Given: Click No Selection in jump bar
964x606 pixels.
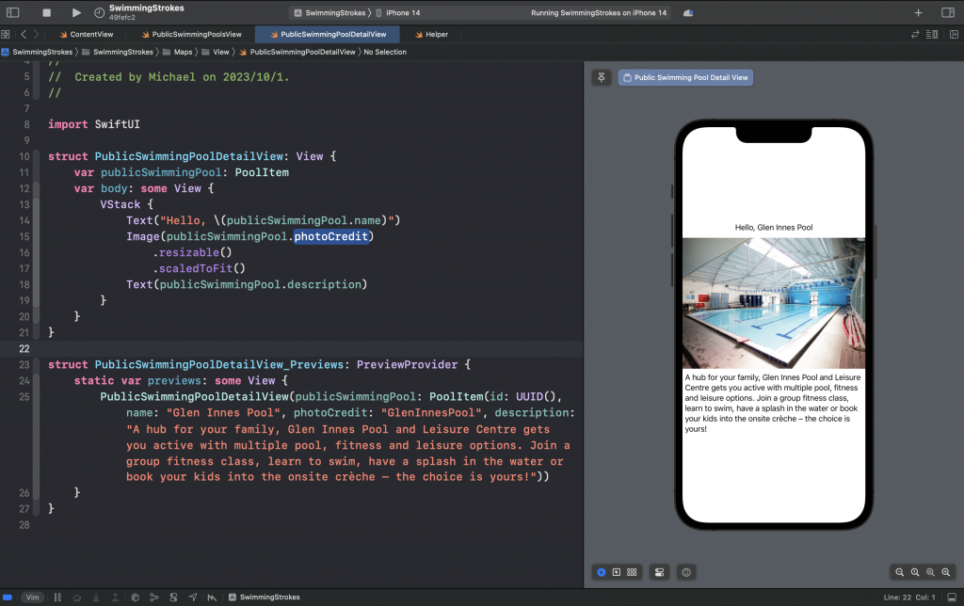Looking at the screenshot, I should 385,52.
